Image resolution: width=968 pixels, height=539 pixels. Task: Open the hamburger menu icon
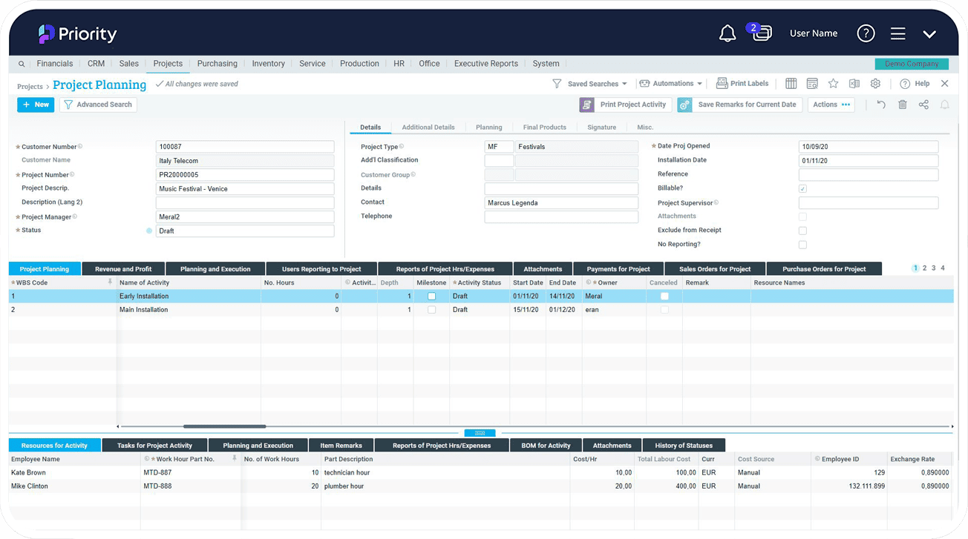[x=897, y=33]
